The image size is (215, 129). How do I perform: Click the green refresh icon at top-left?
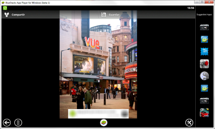pos(5,8)
